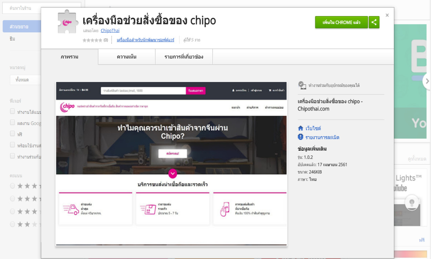Select the five-star rating radio filter
Screen dimensions: 433x259
pyautogui.click(x=13, y=186)
